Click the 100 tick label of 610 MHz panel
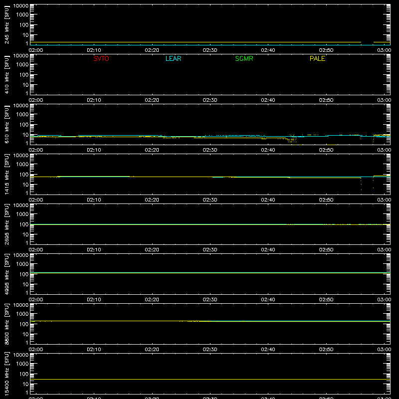This screenshot has height=399, width=399. [x=24, y=125]
